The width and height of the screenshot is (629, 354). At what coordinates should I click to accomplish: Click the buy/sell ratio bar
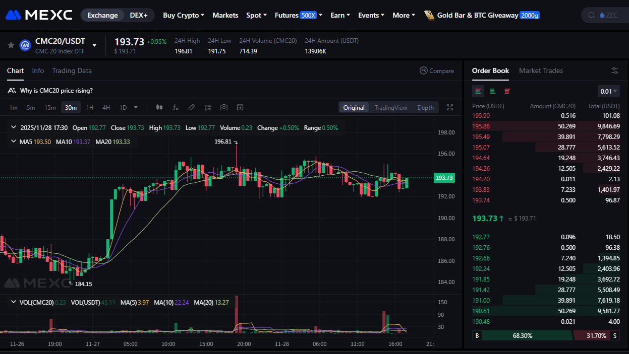coord(546,335)
